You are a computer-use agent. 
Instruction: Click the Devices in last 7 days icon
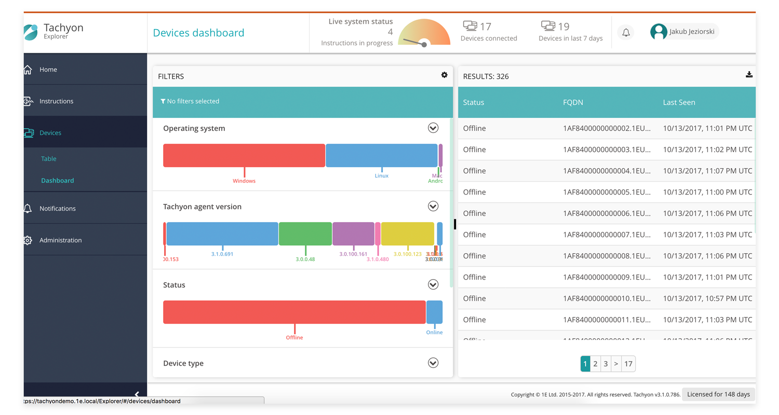548,26
